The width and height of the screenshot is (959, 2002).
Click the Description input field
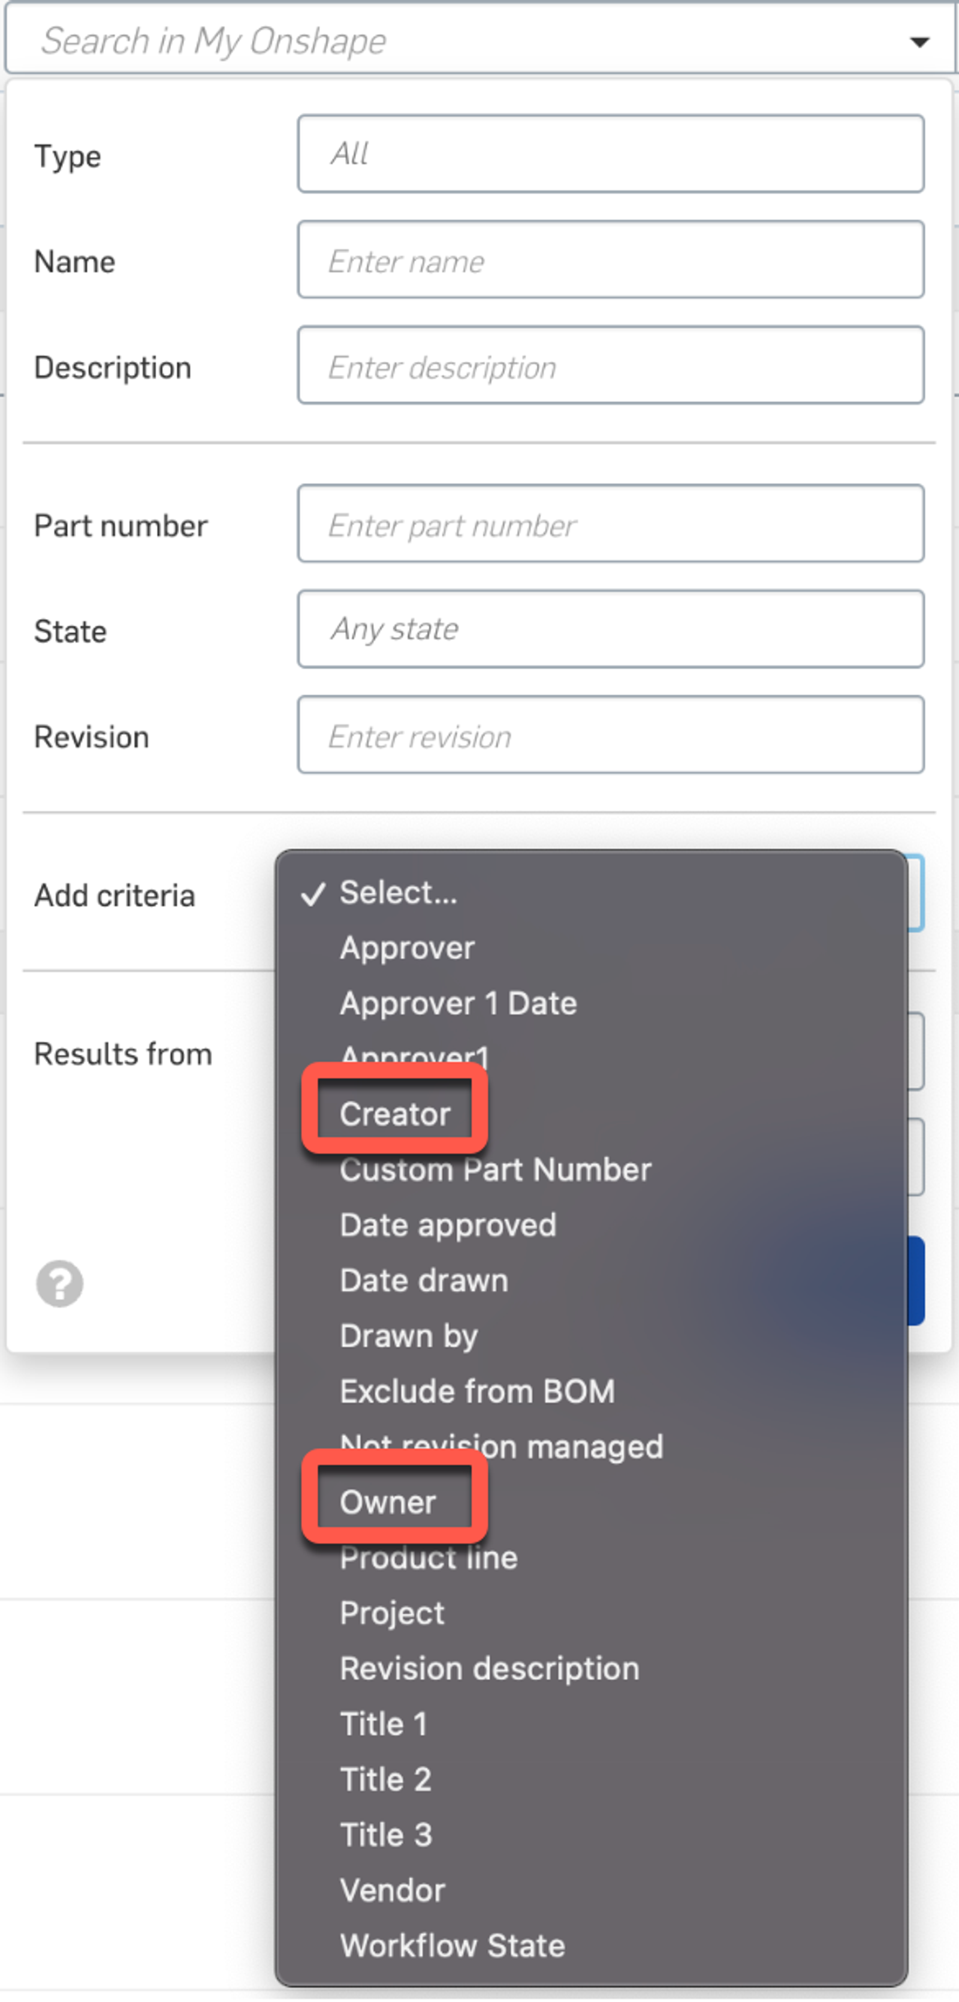click(x=610, y=365)
